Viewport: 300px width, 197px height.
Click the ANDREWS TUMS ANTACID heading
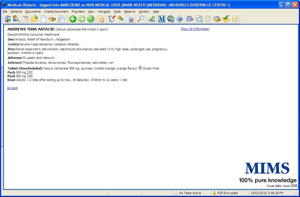tap(31, 29)
